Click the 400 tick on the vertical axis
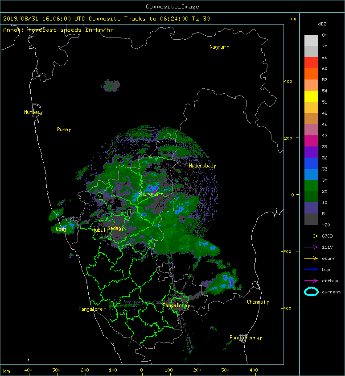This screenshot has width=345, height=376. [x=288, y=82]
